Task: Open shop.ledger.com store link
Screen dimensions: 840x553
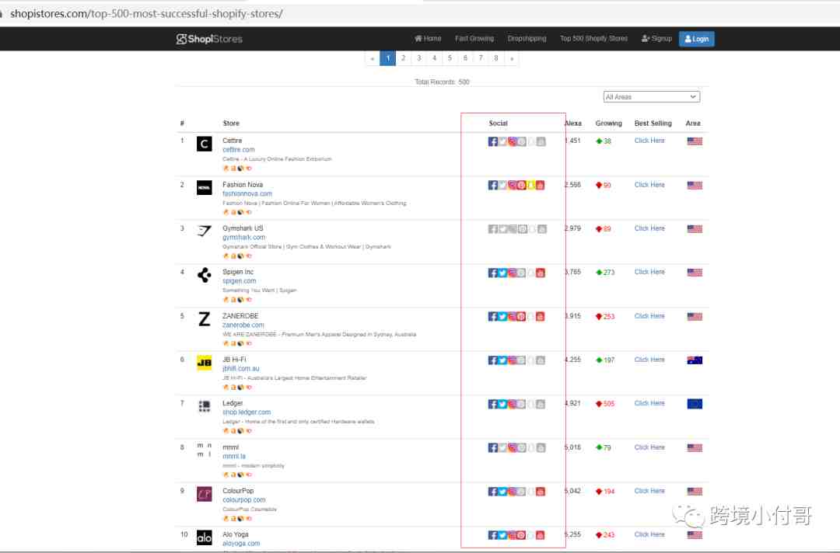Action: [247, 412]
